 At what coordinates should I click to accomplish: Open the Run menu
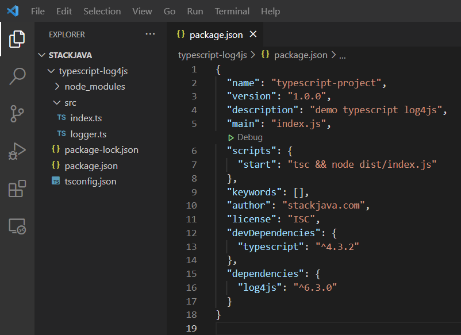(195, 11)
